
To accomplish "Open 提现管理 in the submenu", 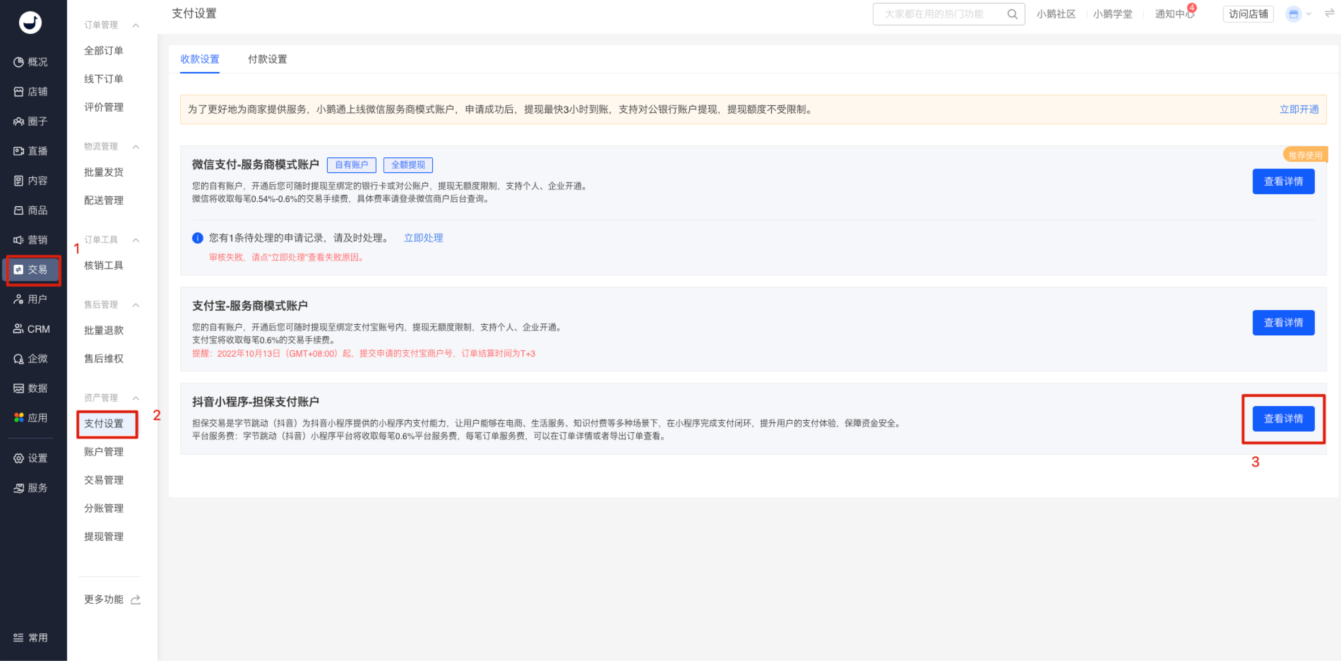I will pyautogui.click(x=104, y=537).
